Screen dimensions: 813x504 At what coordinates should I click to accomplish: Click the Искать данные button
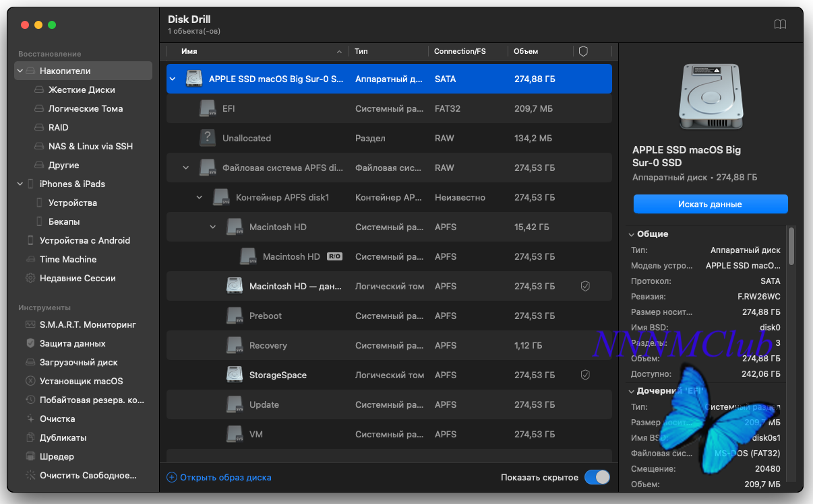(x=710, y=204)
